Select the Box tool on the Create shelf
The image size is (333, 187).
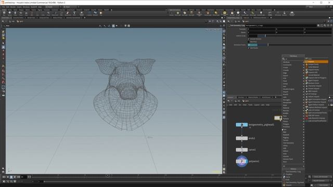4,14
